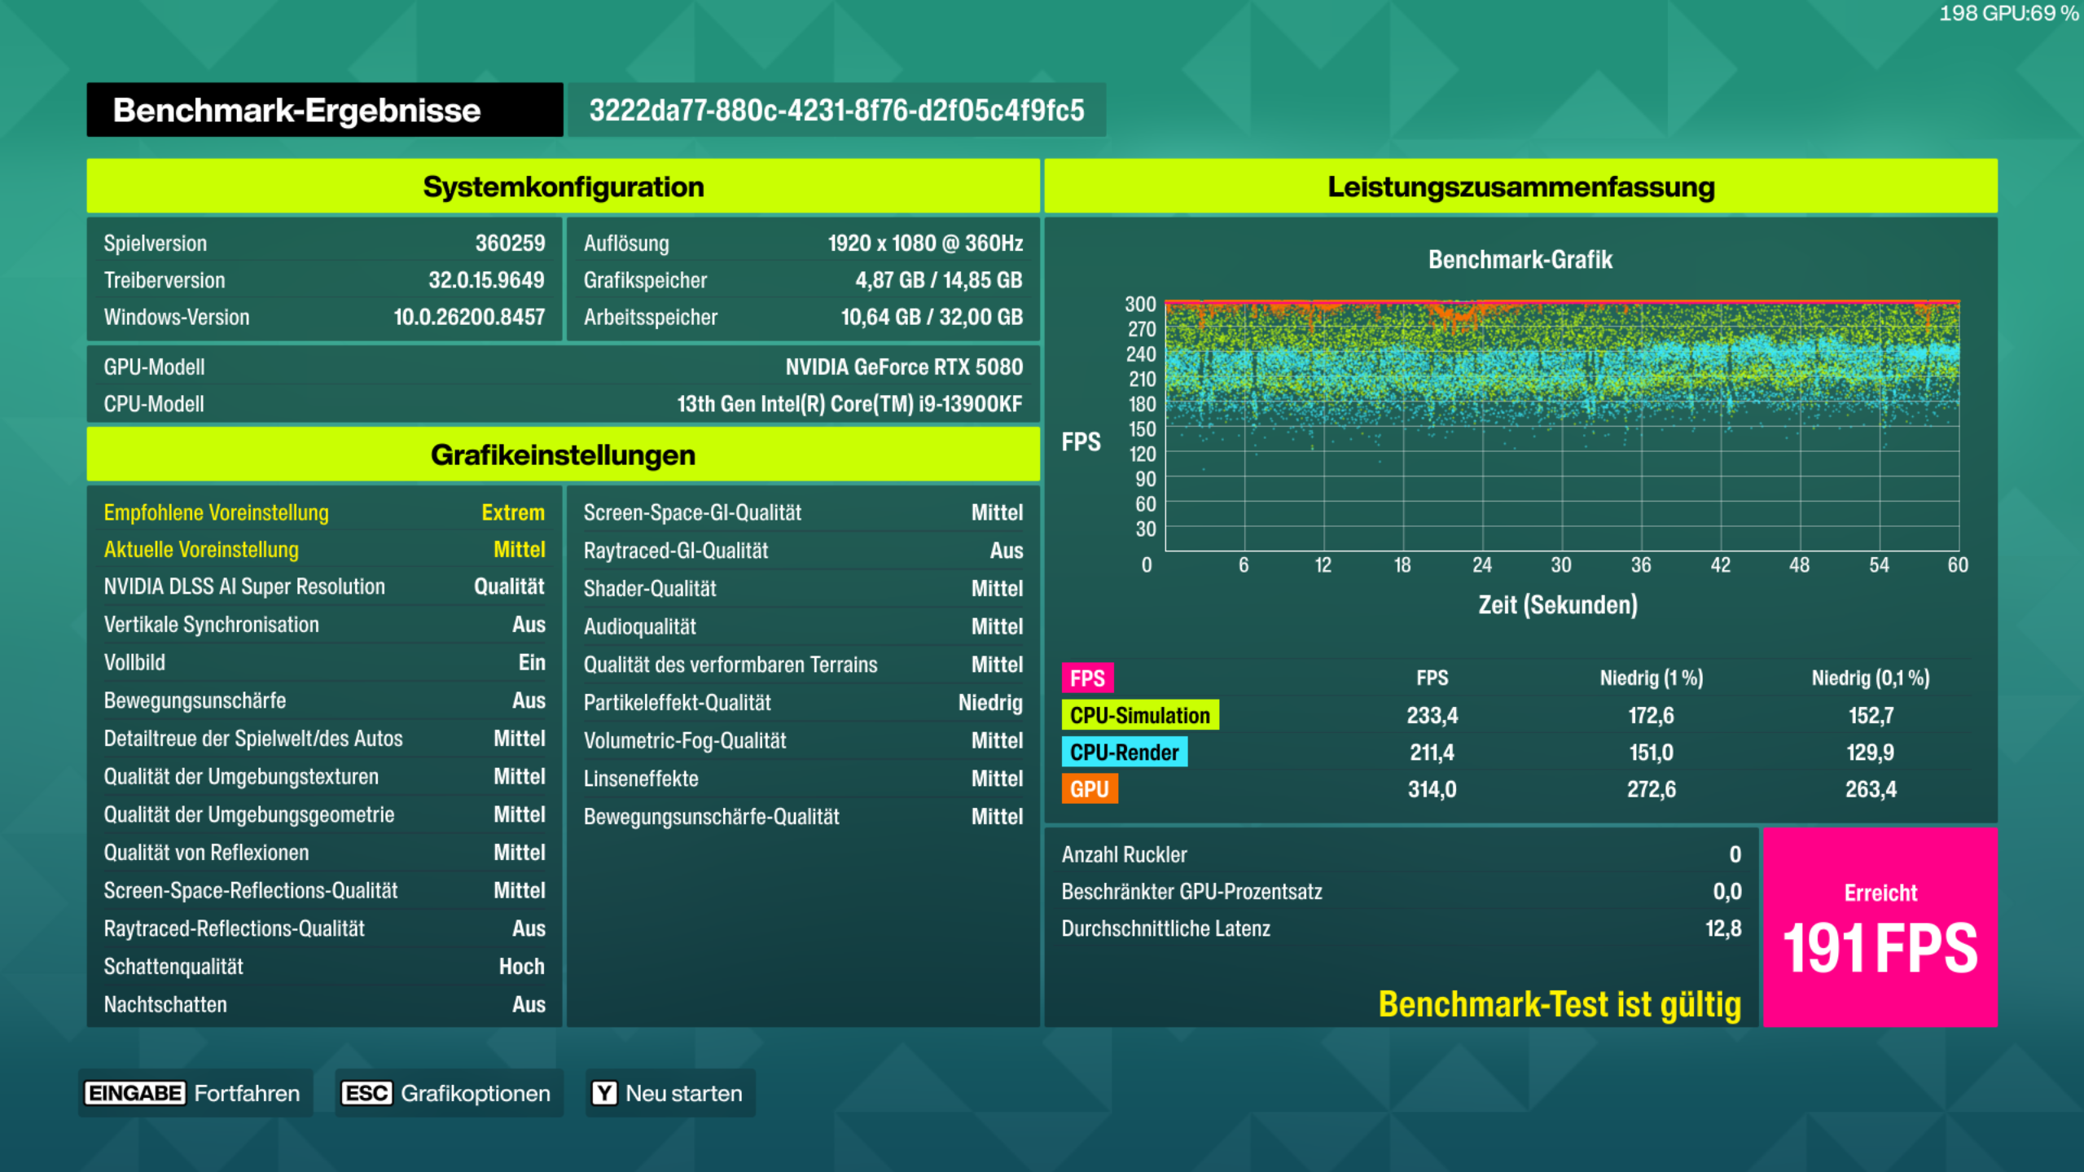Select the Leistungszusammenfassung header

pos(1520,187)
